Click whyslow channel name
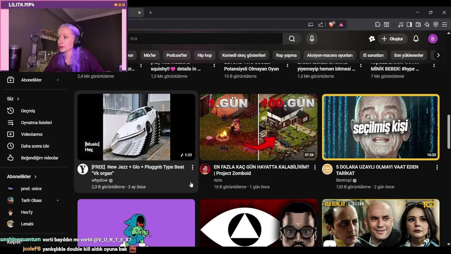Image resolution: width=451 pixels, height=254 pixels. (99, 180)
